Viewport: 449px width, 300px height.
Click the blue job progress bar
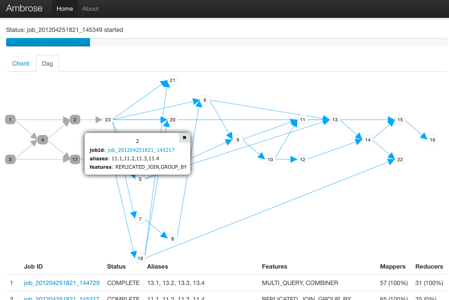click(48, 42)
